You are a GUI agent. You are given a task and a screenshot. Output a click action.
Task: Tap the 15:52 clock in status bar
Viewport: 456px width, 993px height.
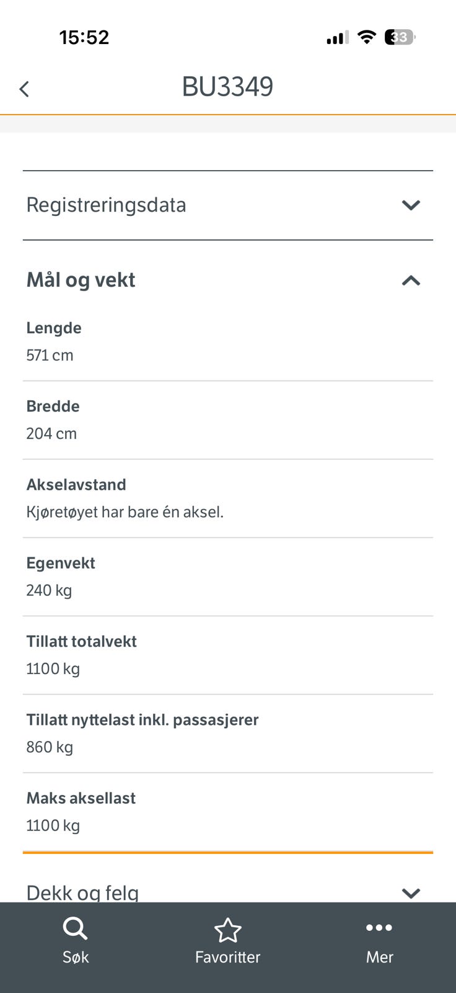84,37
